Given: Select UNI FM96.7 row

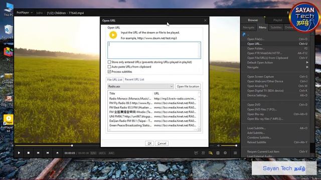Looking at the screenshot, I should click(152, 116).
